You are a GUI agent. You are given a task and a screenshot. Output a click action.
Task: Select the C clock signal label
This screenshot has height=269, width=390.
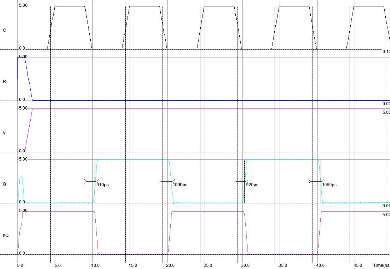[x=4, y=30]
